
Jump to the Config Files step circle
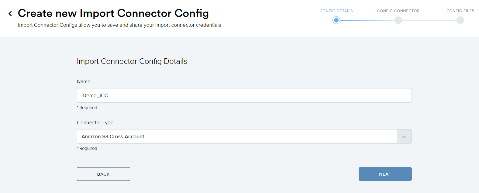pos(460,20)
